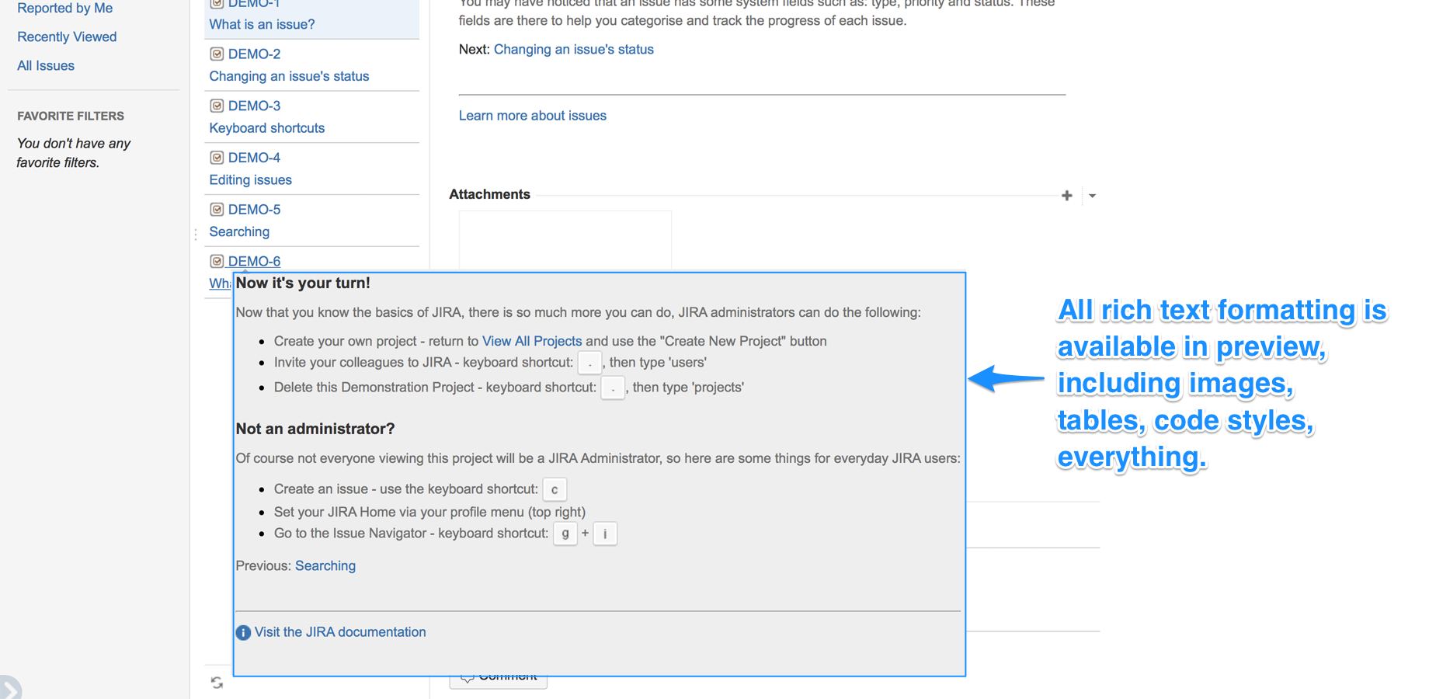Click the attachment thumbnail placeholder
Image resolution: width=1429 pixels, height=699 pixels.
[565, 241]
